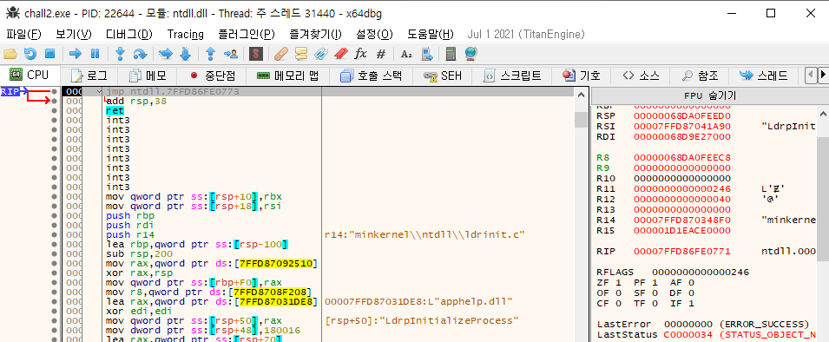
Task: Run to user code icon
Action: tap(231, 54)
